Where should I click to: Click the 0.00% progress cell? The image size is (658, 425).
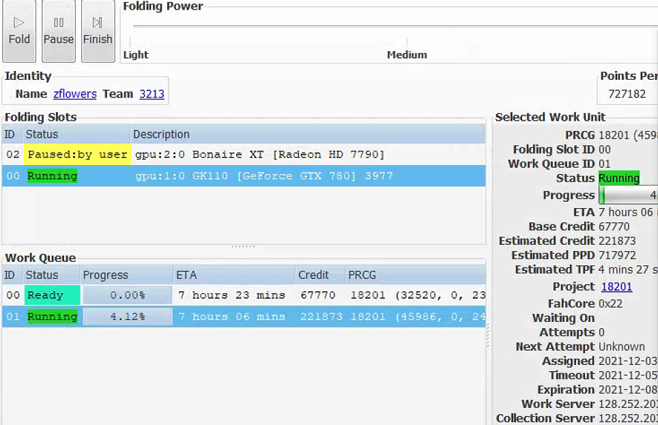pos(127,295)
